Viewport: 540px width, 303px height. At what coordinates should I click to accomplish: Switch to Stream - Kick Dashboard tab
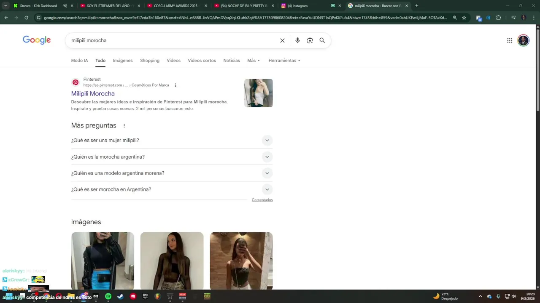click(38, 6)
